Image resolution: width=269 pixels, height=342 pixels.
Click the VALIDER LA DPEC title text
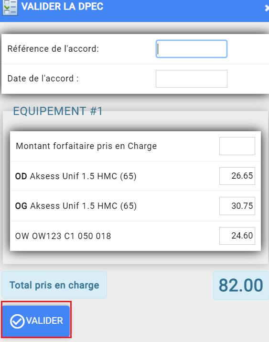click(x=62, y=6)
